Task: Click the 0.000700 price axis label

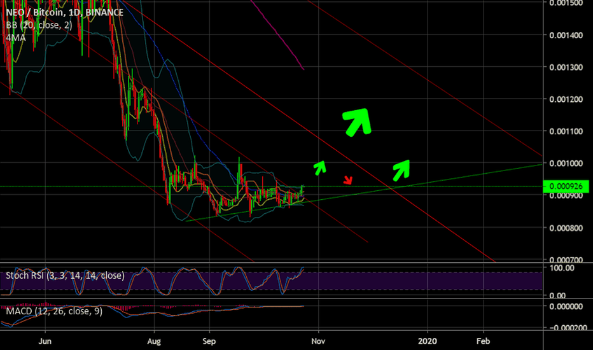Action: 566,260
